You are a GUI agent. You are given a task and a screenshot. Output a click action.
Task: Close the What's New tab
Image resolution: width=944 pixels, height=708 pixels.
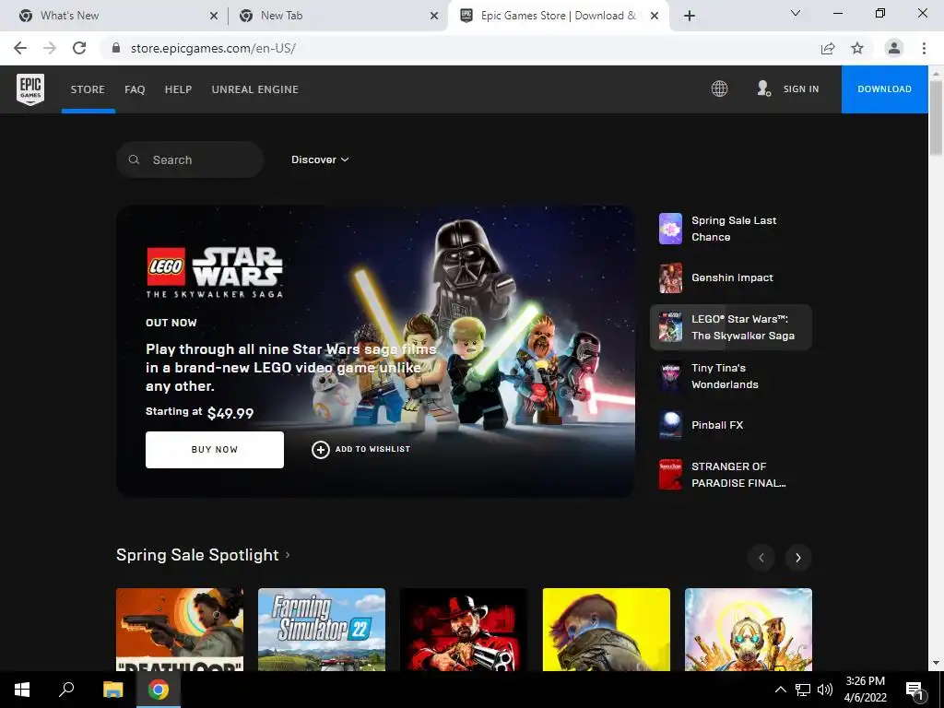point(214,17)
